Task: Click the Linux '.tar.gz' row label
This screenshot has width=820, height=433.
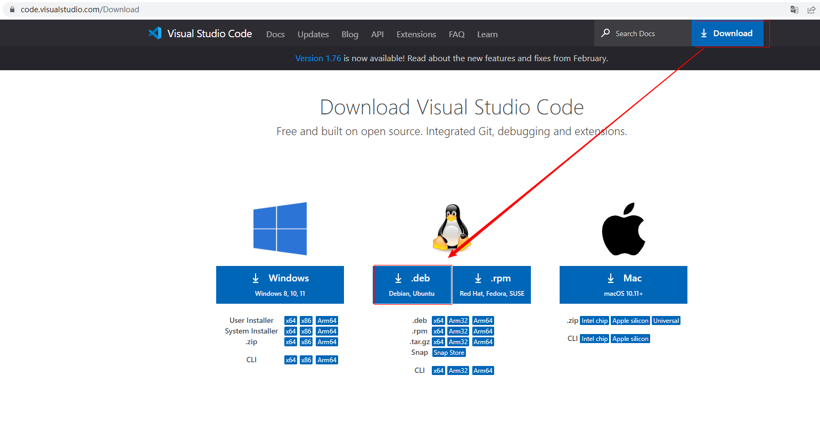Action: (x=420, y=342)
